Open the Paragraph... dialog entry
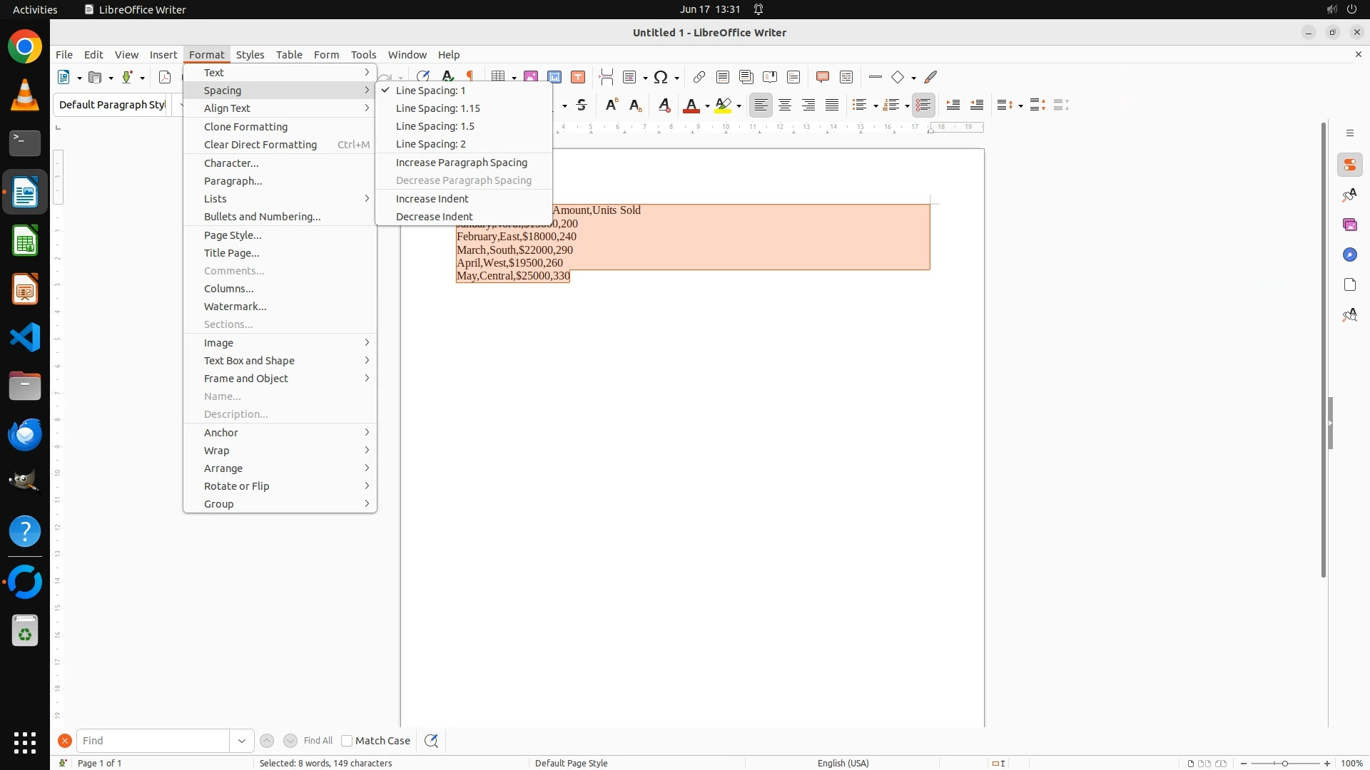The width and height of the screenshot is (1370, 770). coord(233,181)
